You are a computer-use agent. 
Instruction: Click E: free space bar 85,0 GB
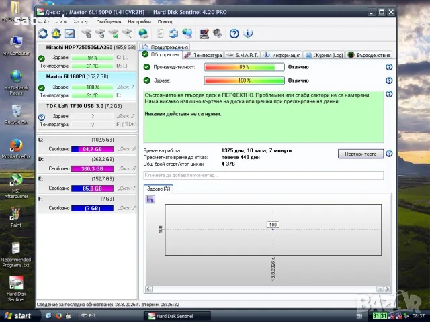pyautogui.click(x=92, y=189)
